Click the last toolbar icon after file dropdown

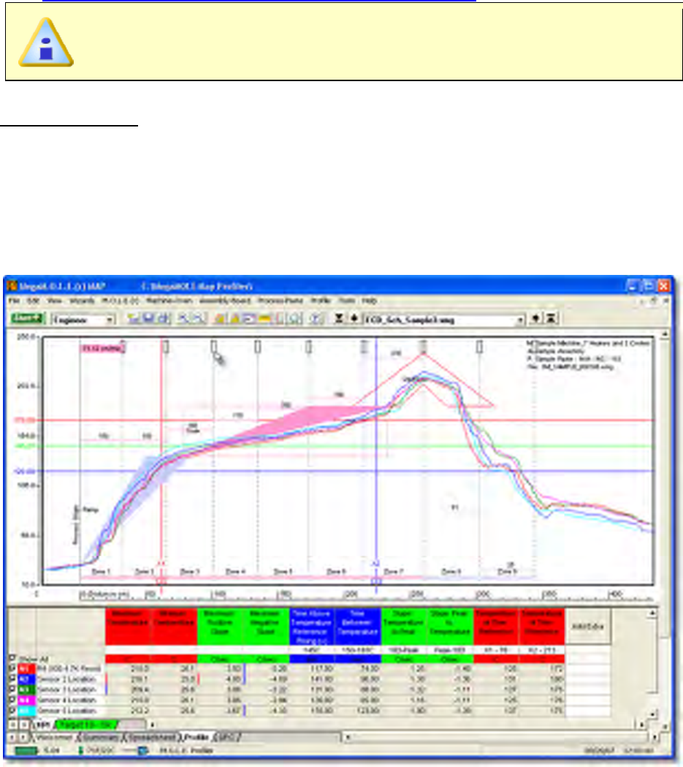tap(551, 319)
